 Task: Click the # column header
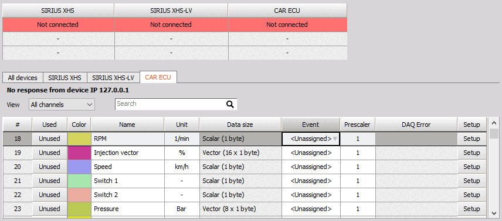coord(18,125)
